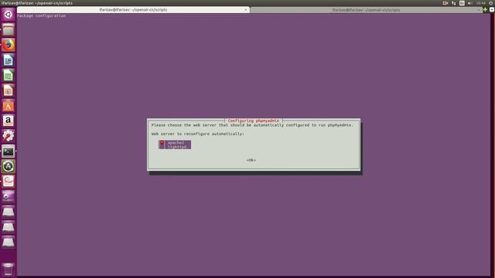
Task: Click 'Web server to reconfigure automatically' label
Action: coord(198,134)
